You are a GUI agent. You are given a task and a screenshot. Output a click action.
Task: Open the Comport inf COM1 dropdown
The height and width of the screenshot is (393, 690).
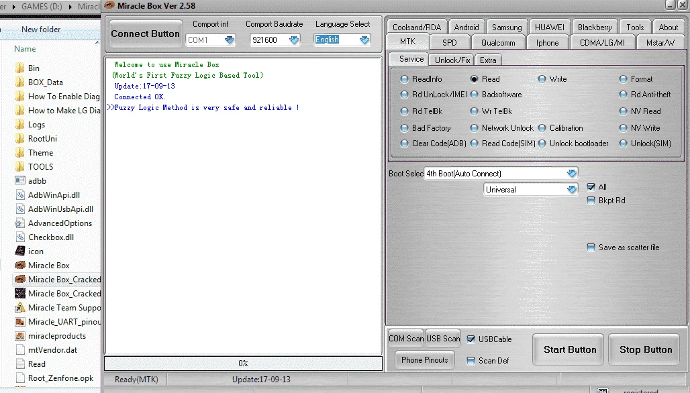pyautogui.click(x=230, y=40)
